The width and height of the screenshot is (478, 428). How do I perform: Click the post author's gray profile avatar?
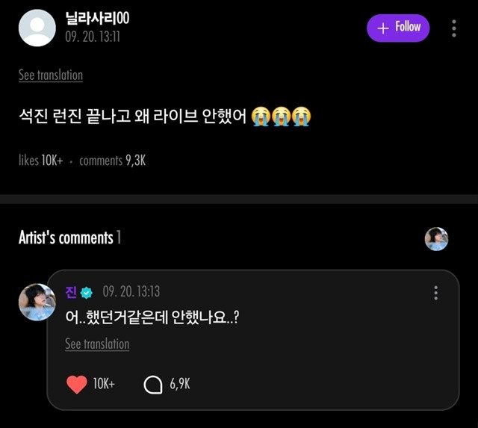point(37,28)
